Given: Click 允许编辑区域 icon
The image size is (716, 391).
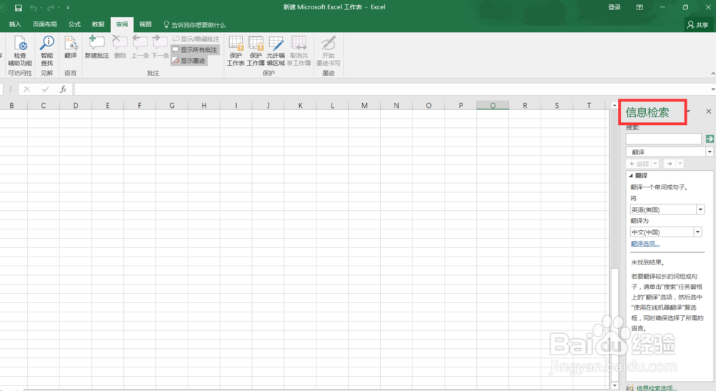Looking at the screenshot, I should point(276,51).
